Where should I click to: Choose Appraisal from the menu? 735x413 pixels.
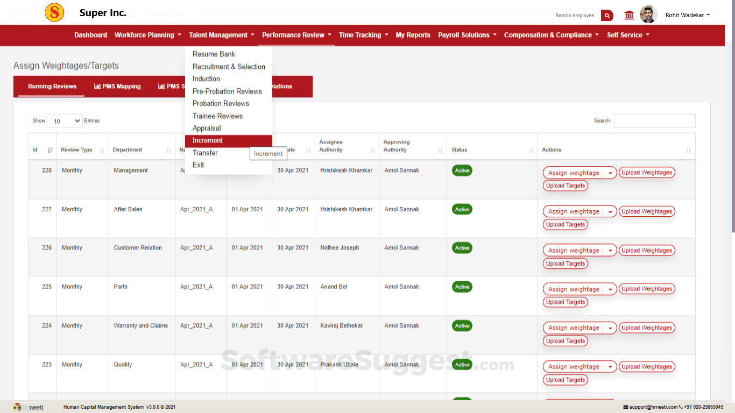point(229,128)
